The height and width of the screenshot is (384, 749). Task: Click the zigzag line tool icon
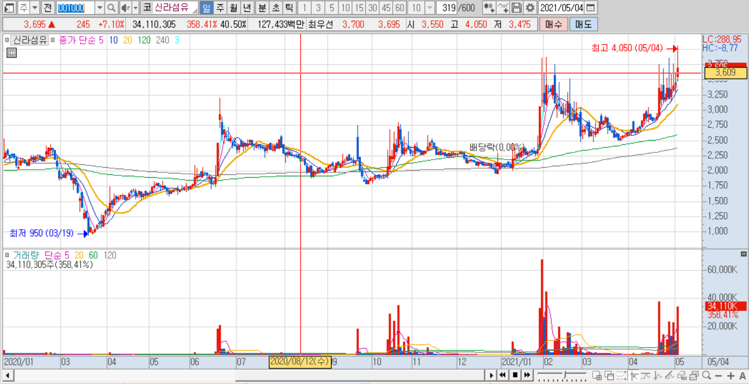coord(658,375)
